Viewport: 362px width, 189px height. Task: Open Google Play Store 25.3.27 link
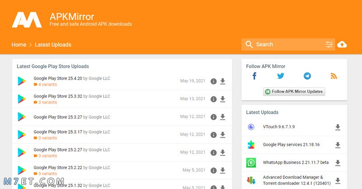(x=58, y=117)
